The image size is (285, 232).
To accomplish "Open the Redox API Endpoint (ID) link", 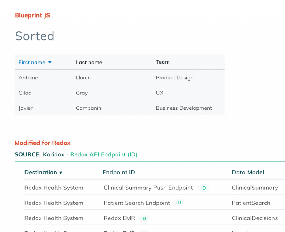I will click(104, 154).
